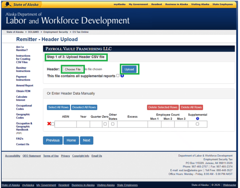Viewport: 240px width, 188px height.
Task: Open FAQ's sidebar link
Action: [20, 139]
